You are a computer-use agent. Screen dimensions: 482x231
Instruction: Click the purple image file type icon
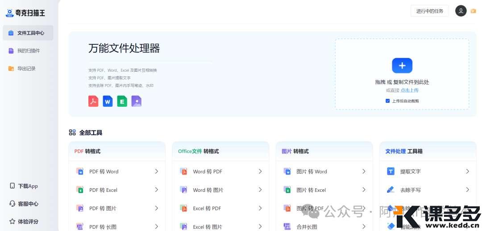click(x=136, y=101)
